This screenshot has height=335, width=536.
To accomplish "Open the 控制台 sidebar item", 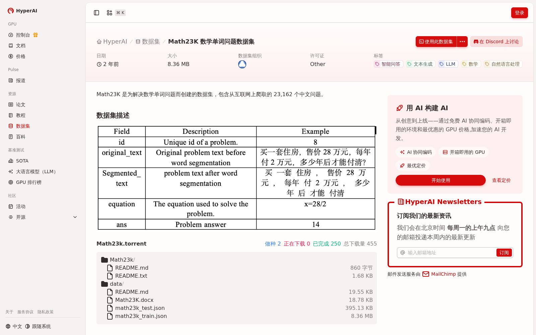I will pyautogui.click(x=23, y=35).
